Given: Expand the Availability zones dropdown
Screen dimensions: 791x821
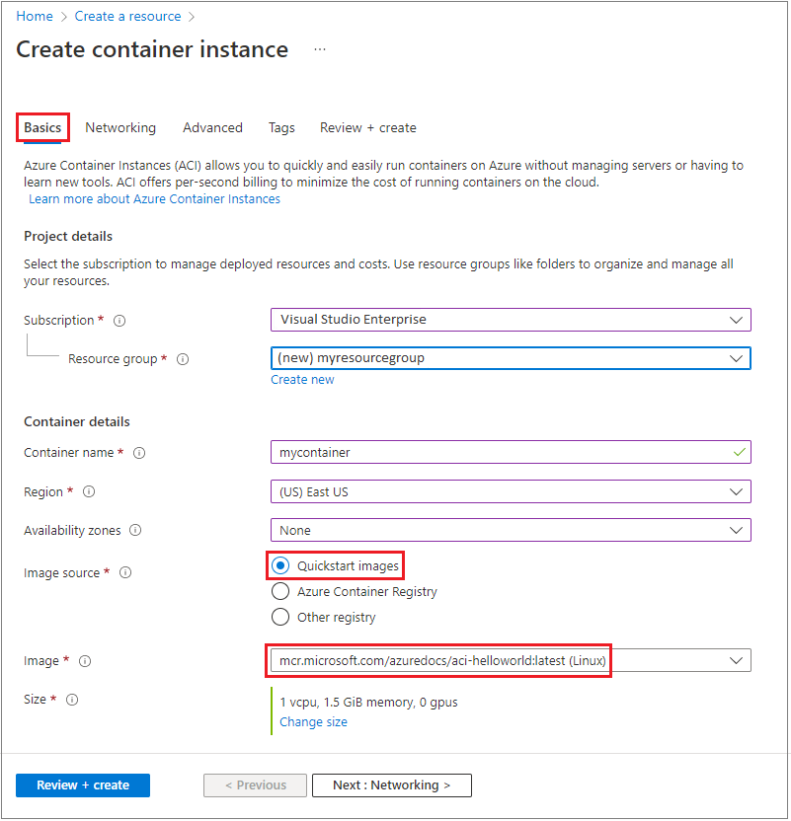Looking at the screenshot, I should (x=736, y=530).
